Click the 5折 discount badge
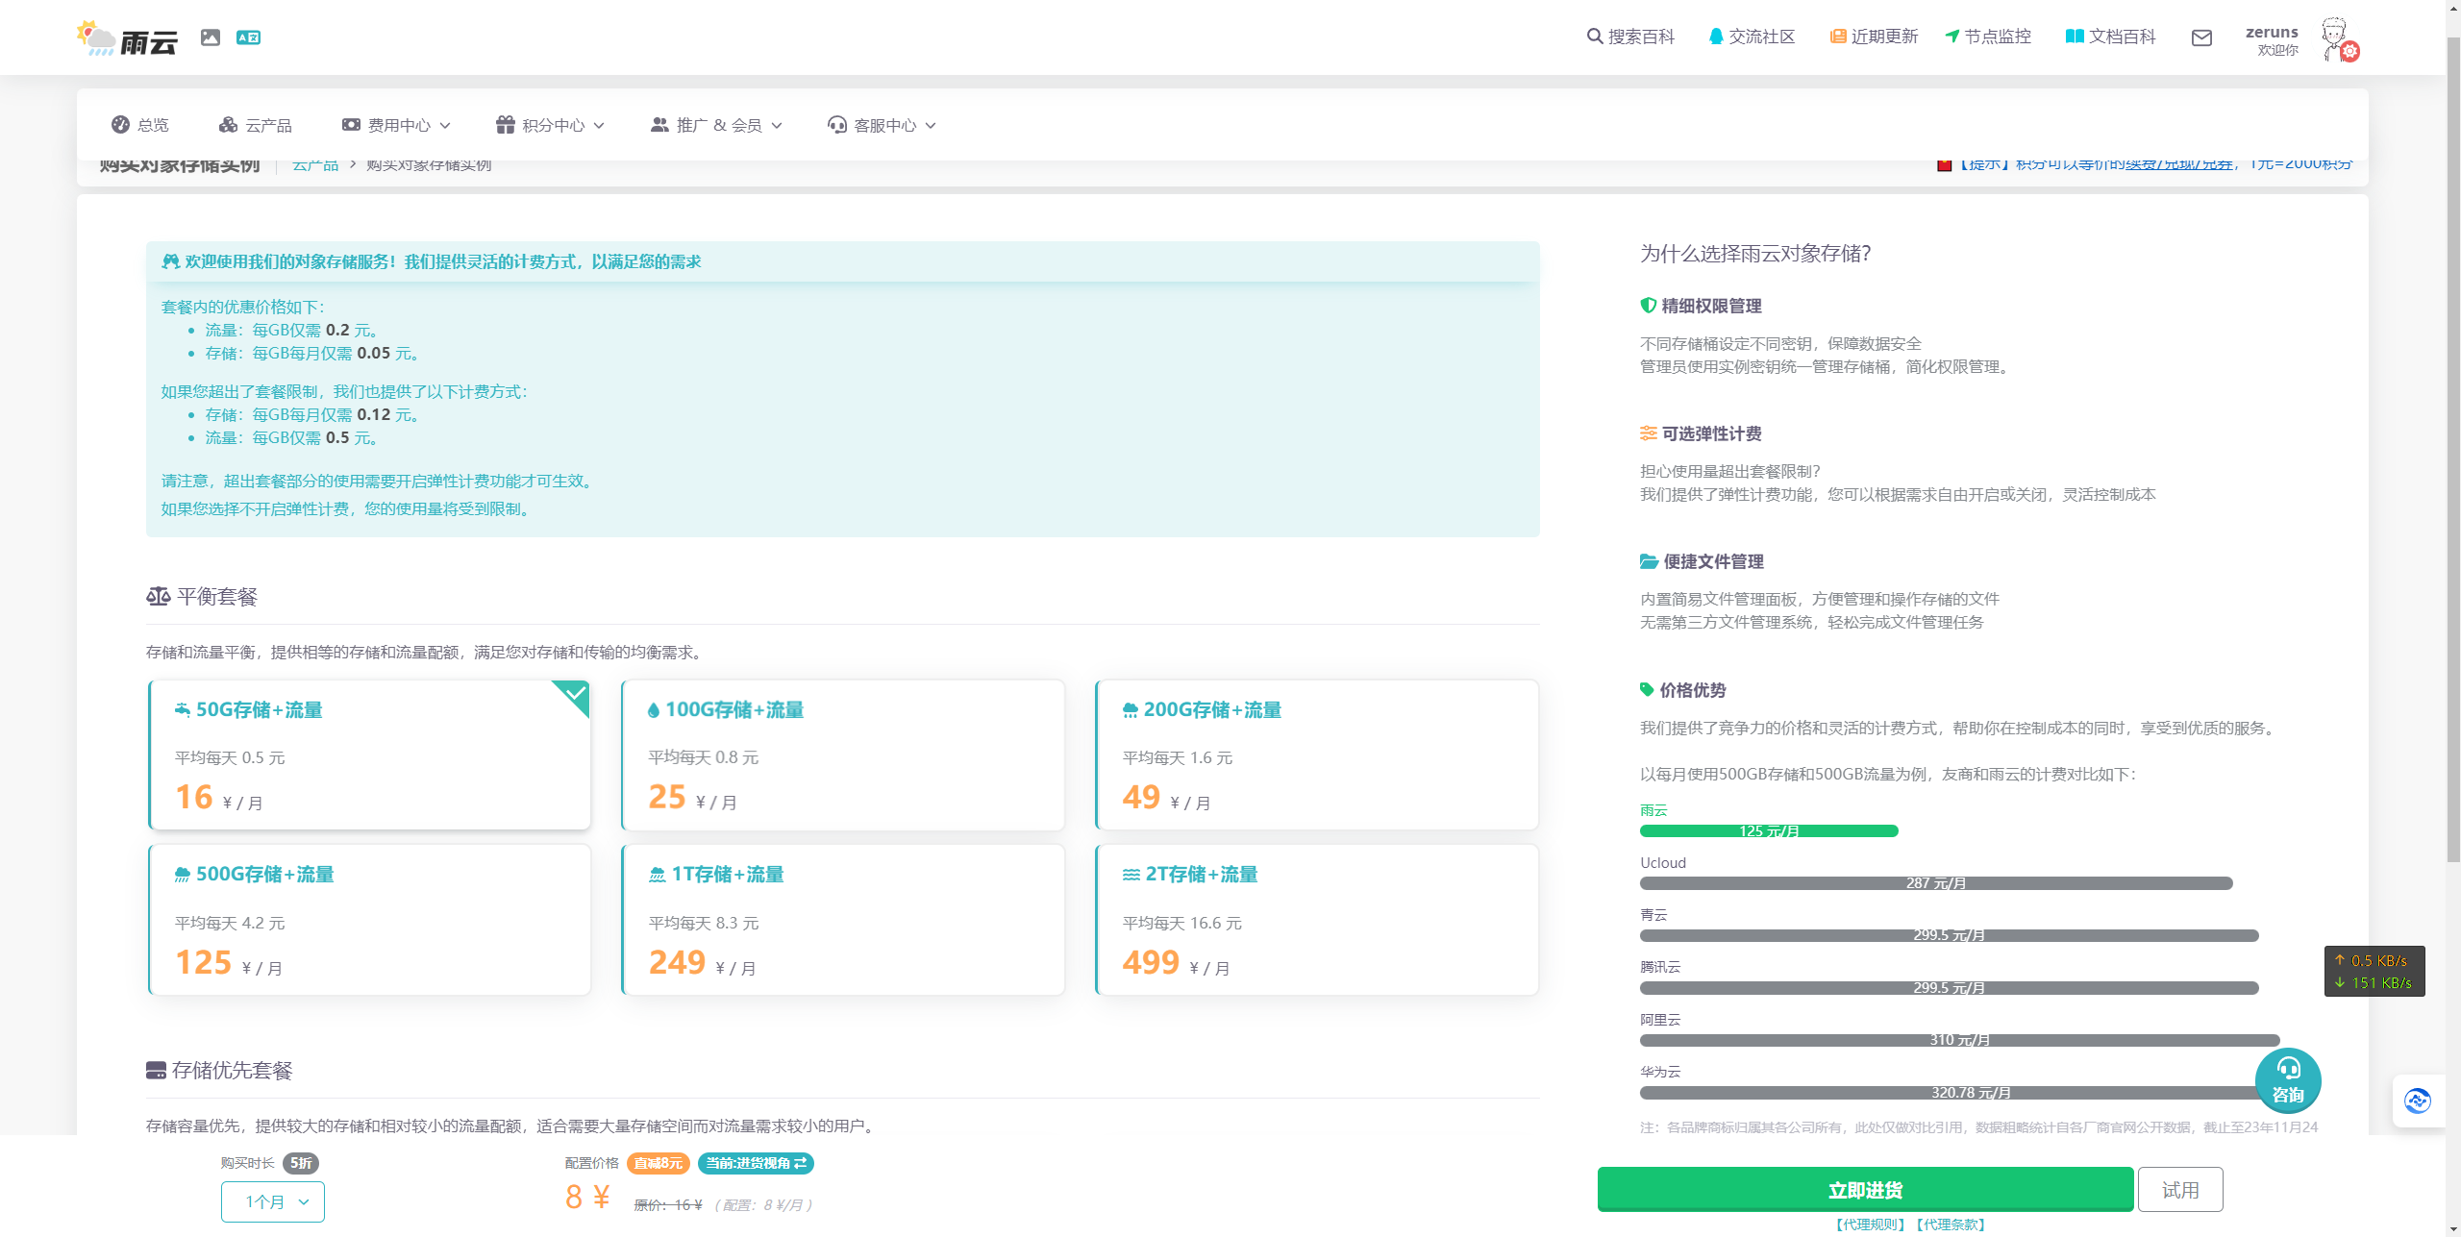This screenshot has height=1237, width=2461. tap(301, 1163)
